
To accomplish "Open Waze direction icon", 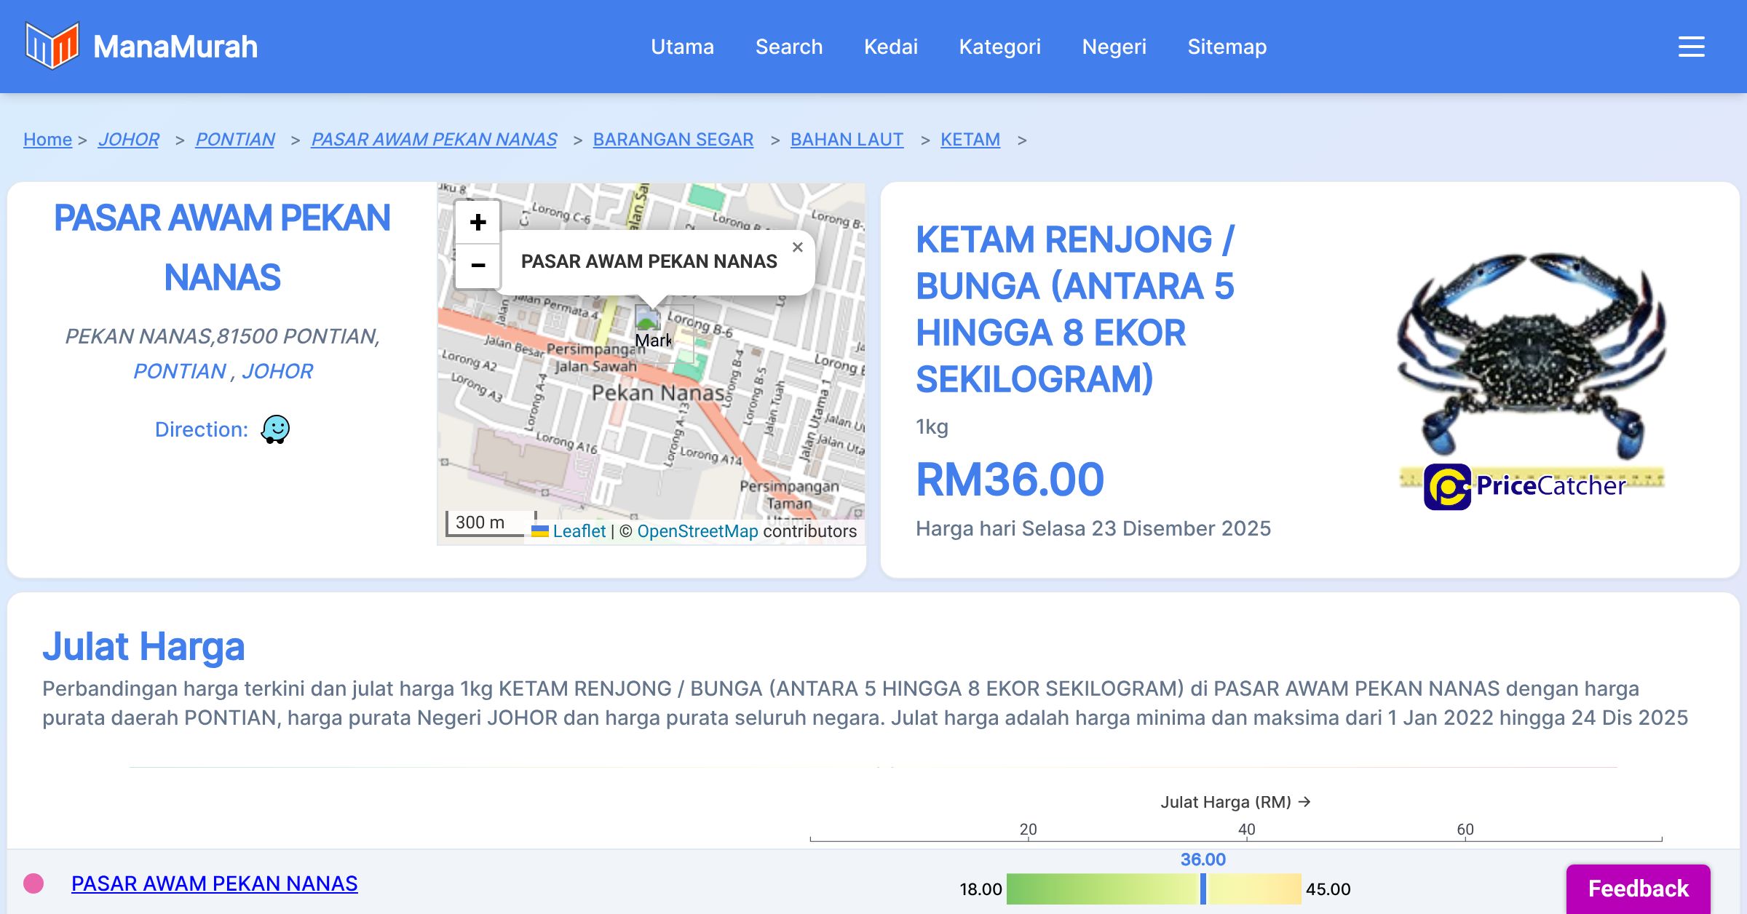I will [275, 429].
